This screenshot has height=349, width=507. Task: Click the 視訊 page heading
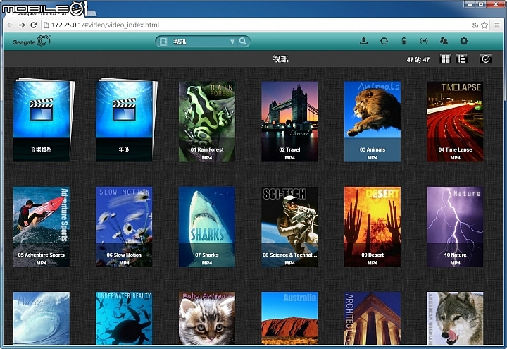(281, 59)
